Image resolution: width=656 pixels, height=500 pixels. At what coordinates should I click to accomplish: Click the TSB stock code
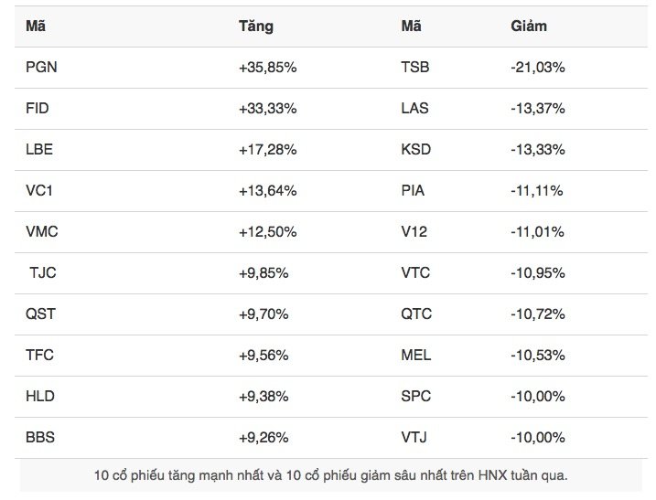click(415, 68)
